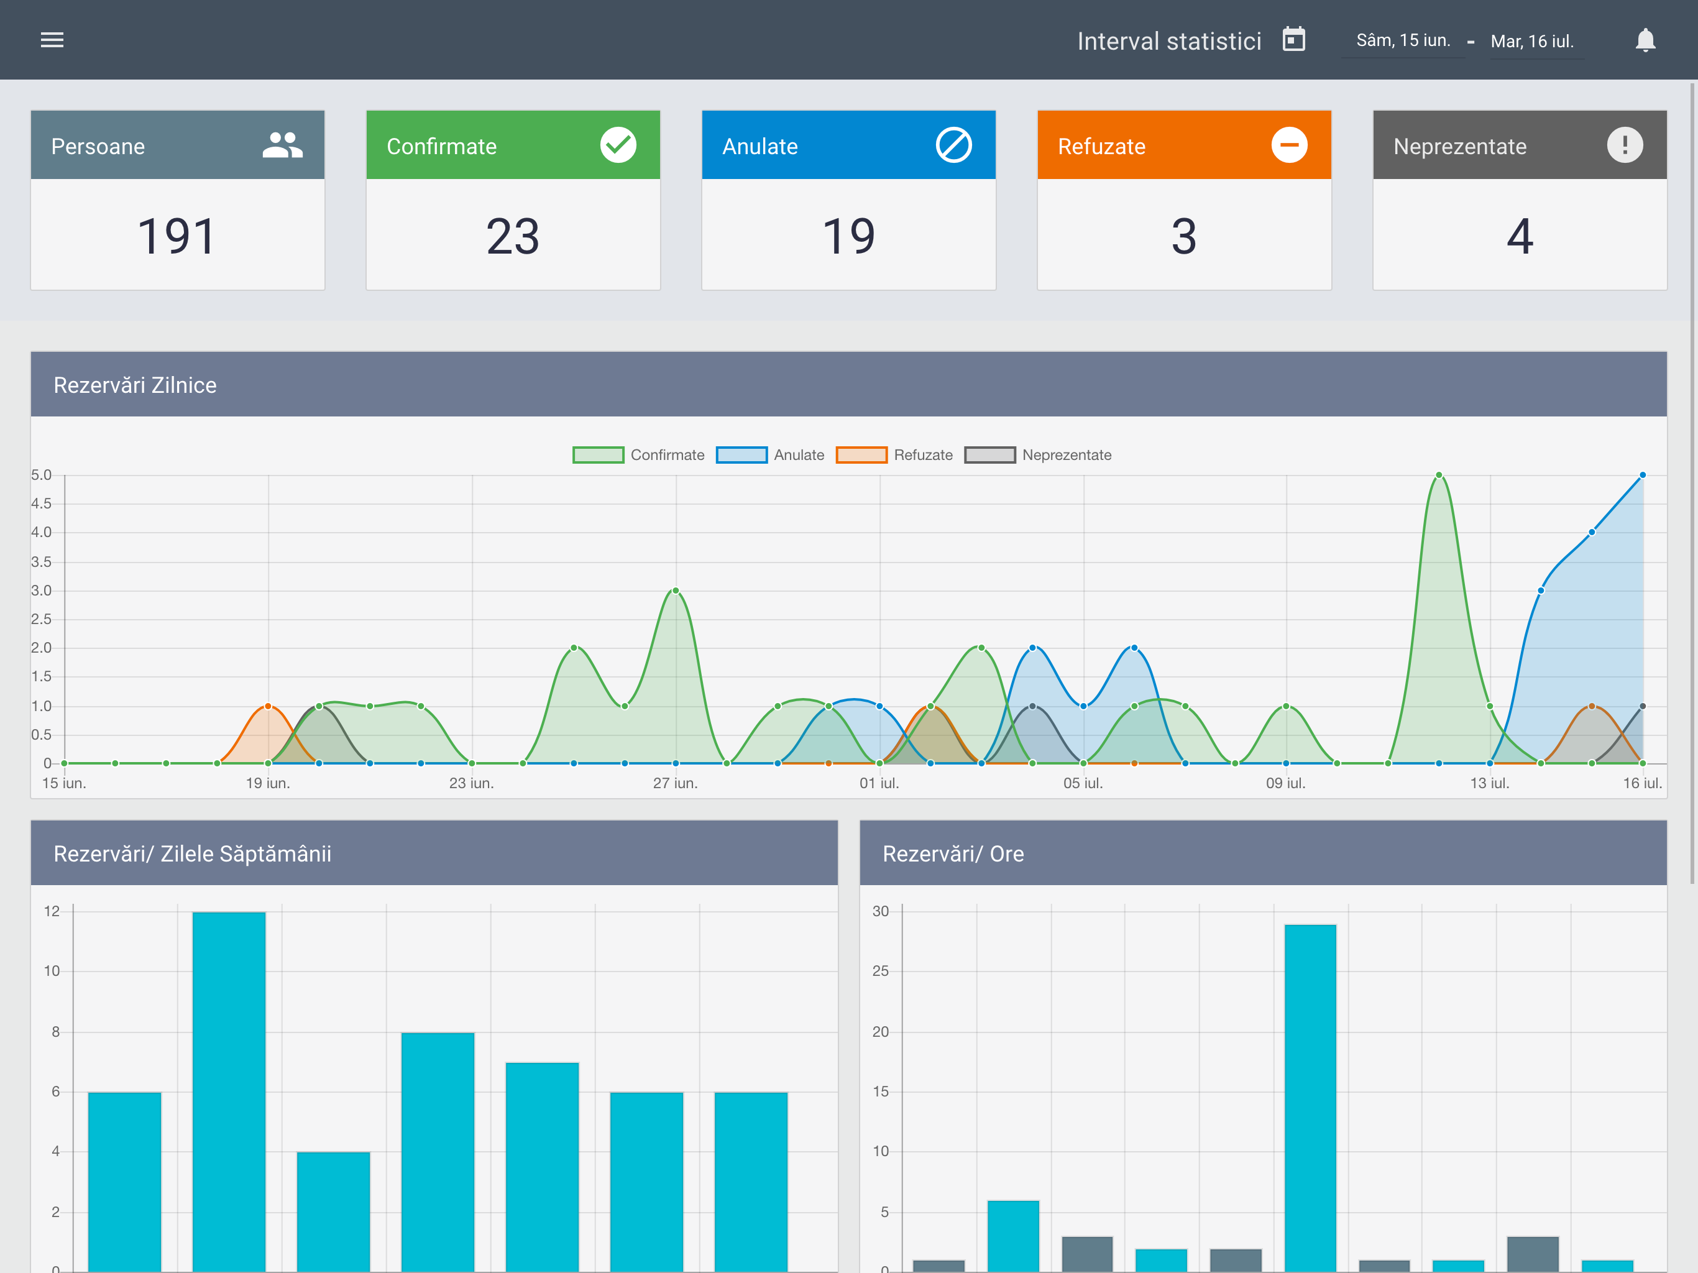Click the Interval statistici label
1698x1273 pixels.
point(1169,40)
